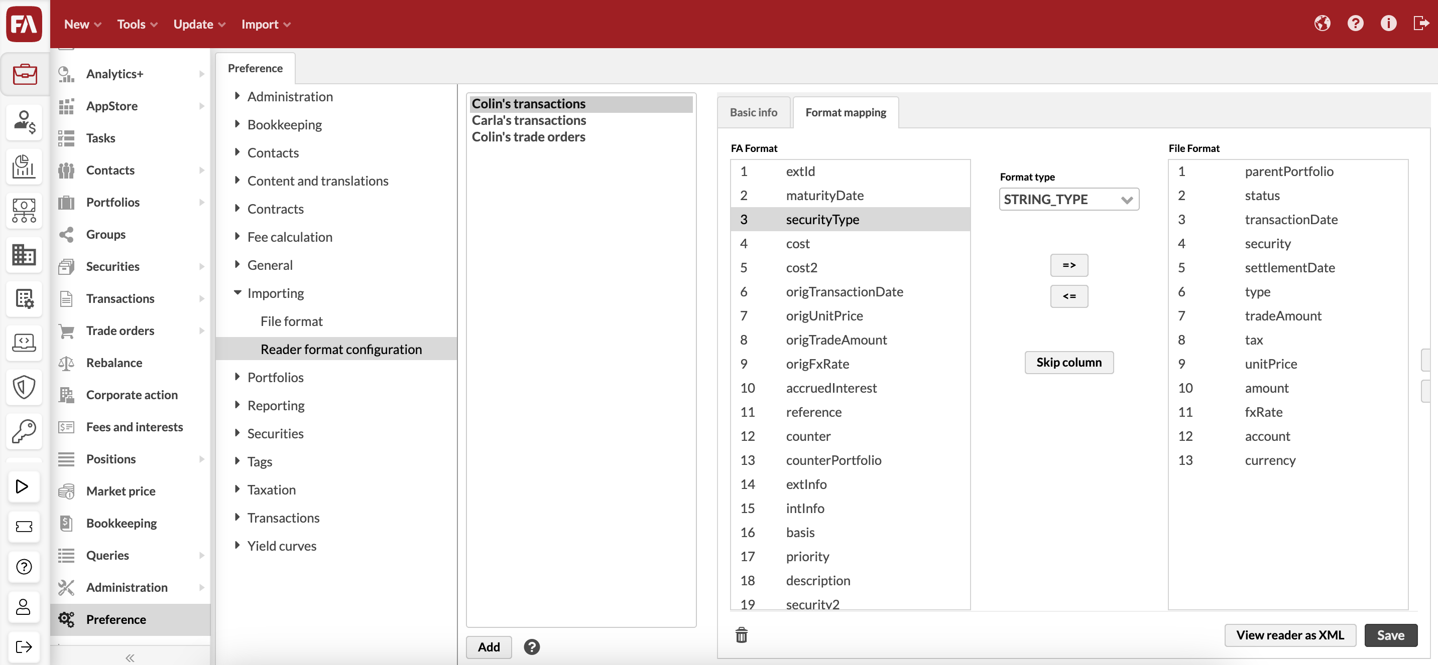Select the Preference tab
1438x665 pixels.
tap(255, 68)
